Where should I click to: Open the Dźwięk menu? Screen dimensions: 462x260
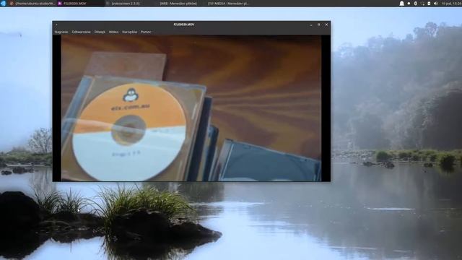[x=100, y=32]
